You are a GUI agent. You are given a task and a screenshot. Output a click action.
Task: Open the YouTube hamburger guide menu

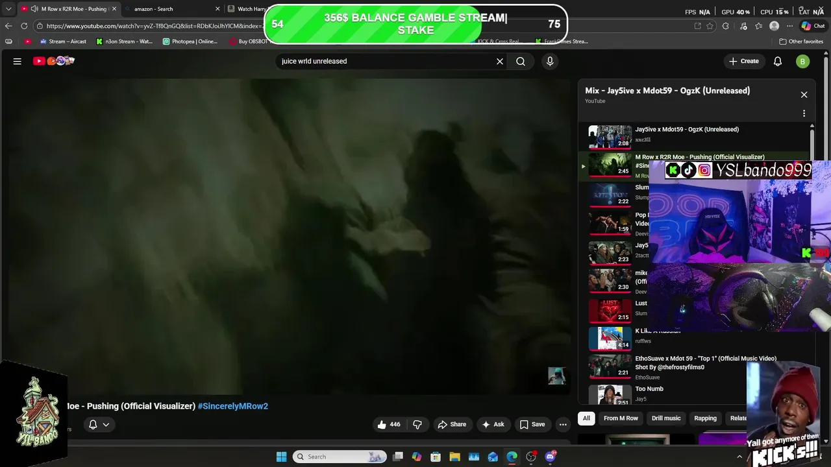pyautogui.click(x=18, y=61)
